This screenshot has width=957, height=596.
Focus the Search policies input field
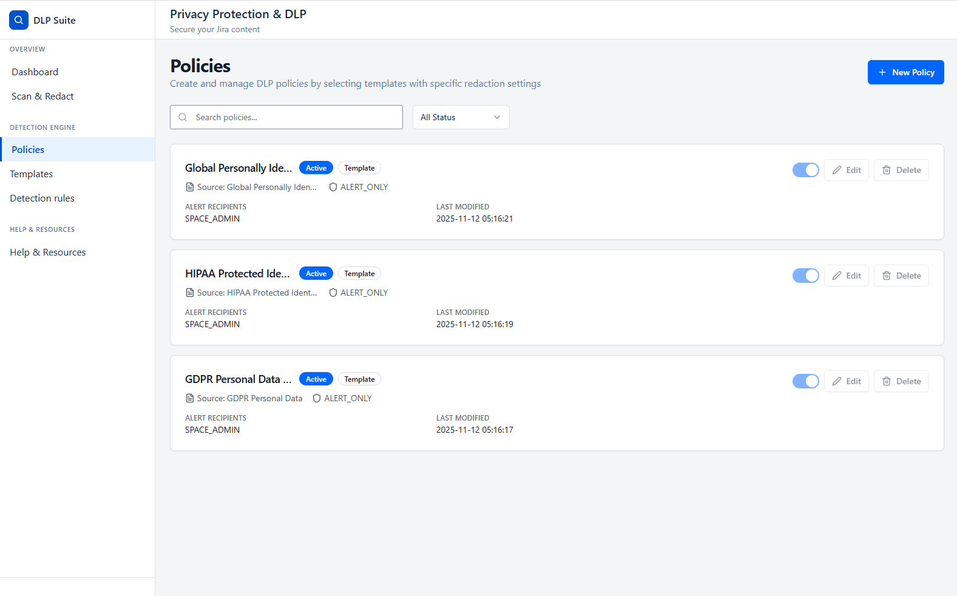294,117
